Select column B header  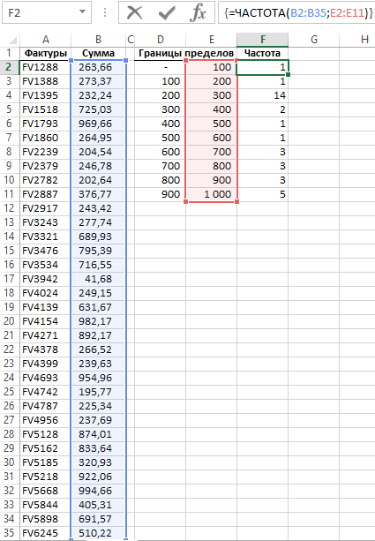(x=98, y=40)
